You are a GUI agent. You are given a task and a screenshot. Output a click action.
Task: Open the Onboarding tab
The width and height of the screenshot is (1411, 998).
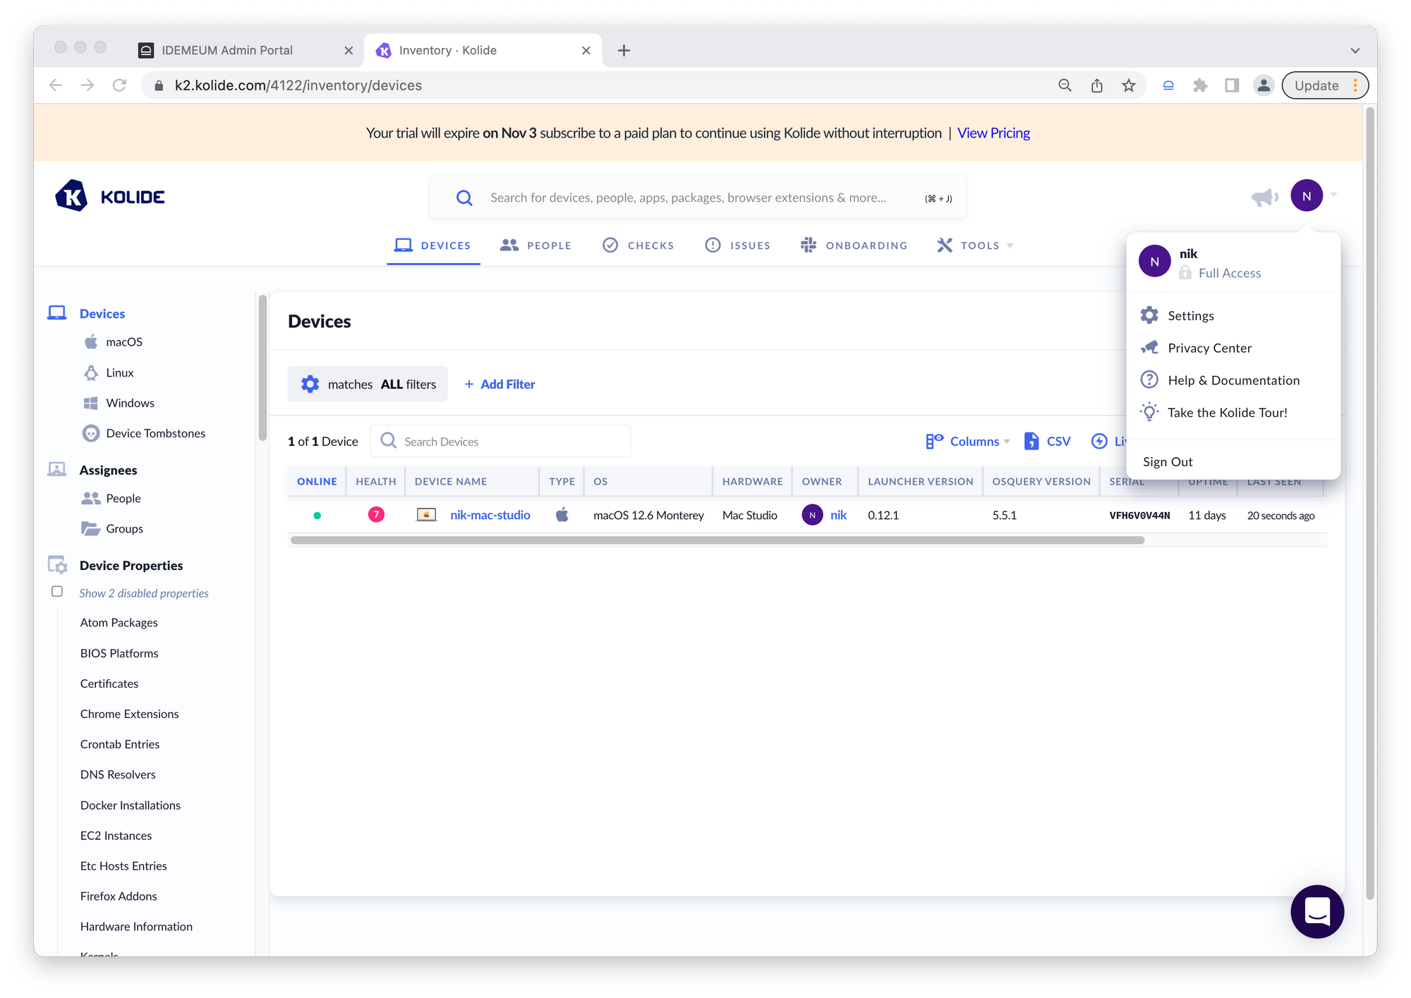click(854, 245)
